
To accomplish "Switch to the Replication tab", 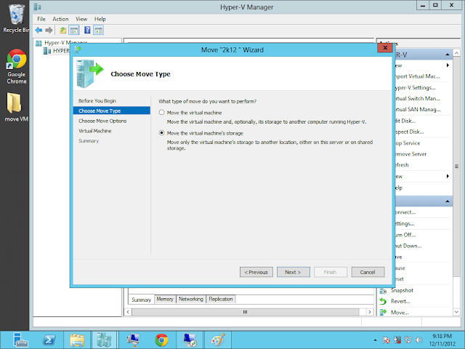I will pos(221,299).
